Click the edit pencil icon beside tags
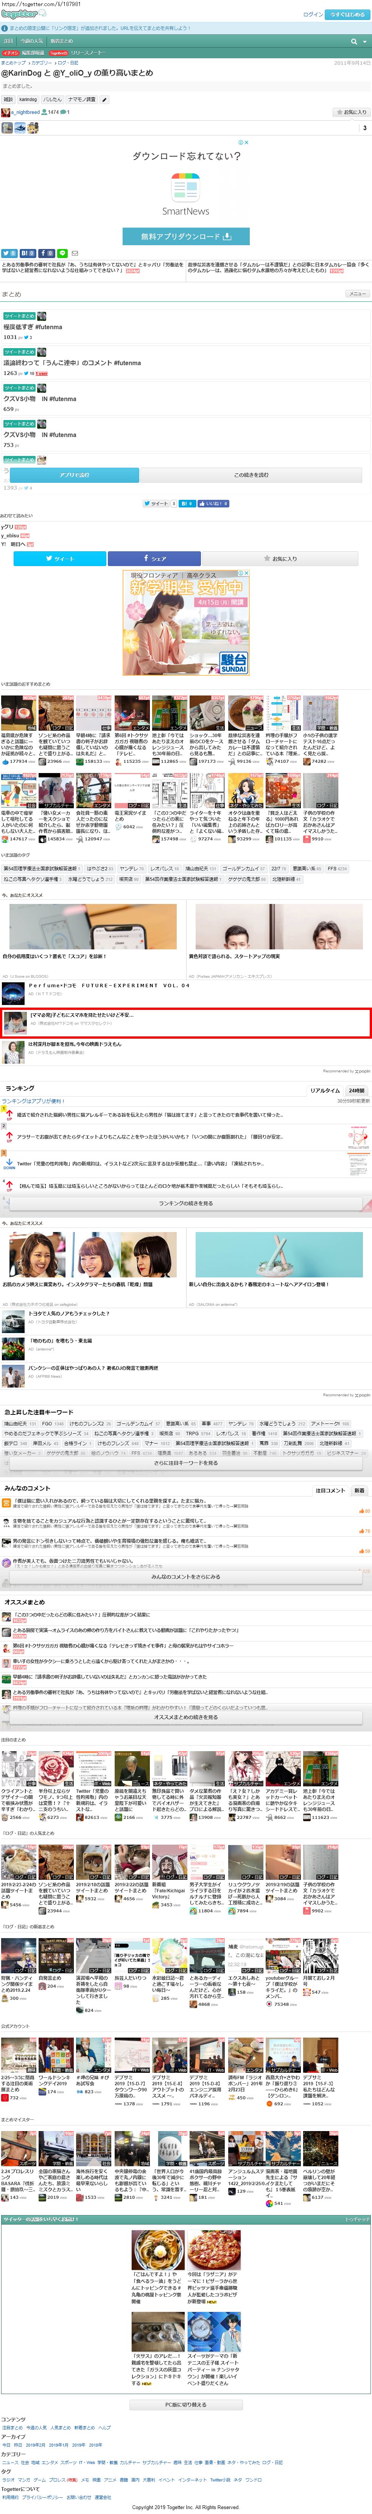 [104, 100]
